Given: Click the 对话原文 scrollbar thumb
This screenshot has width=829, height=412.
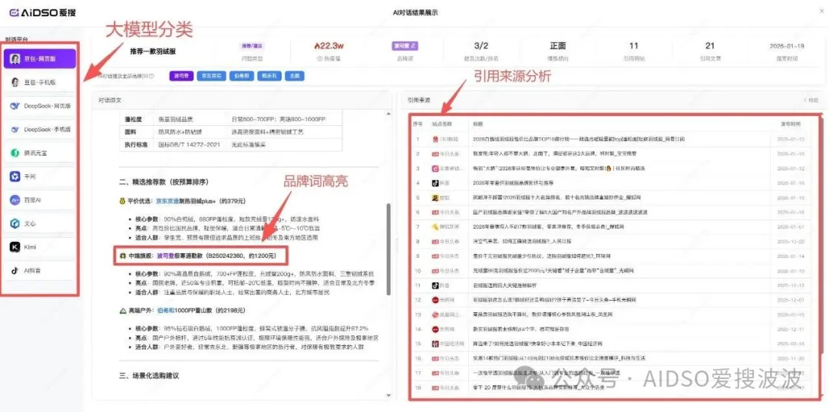Looking at the screenshot, I should pyautogui.click(x=388, y=249).
